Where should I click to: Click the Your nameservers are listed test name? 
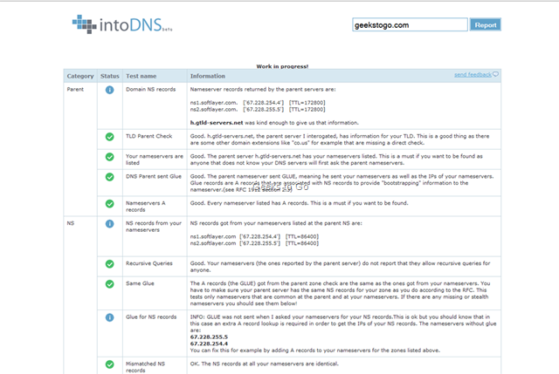tap(154, 160)
